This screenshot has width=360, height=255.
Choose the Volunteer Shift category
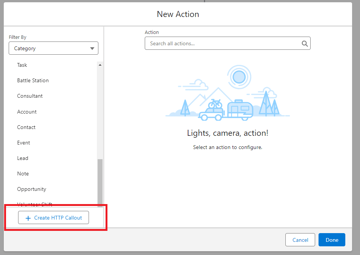point(35,204)
